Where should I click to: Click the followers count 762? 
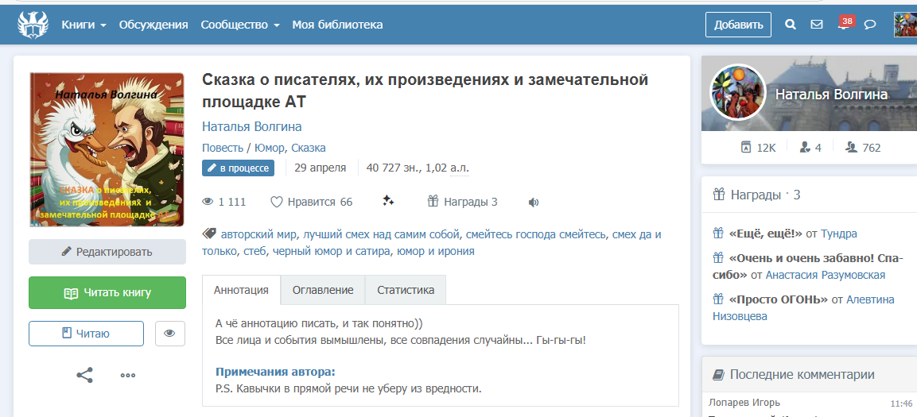pyautogui.click(x=863, y=148)
